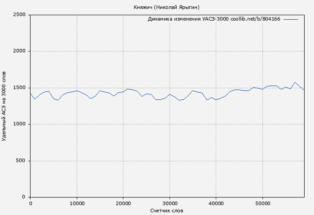This screenshot has height=215, width=314.
Task: Click the 10000 tick label on the X-axis
Action: (77, 203)
